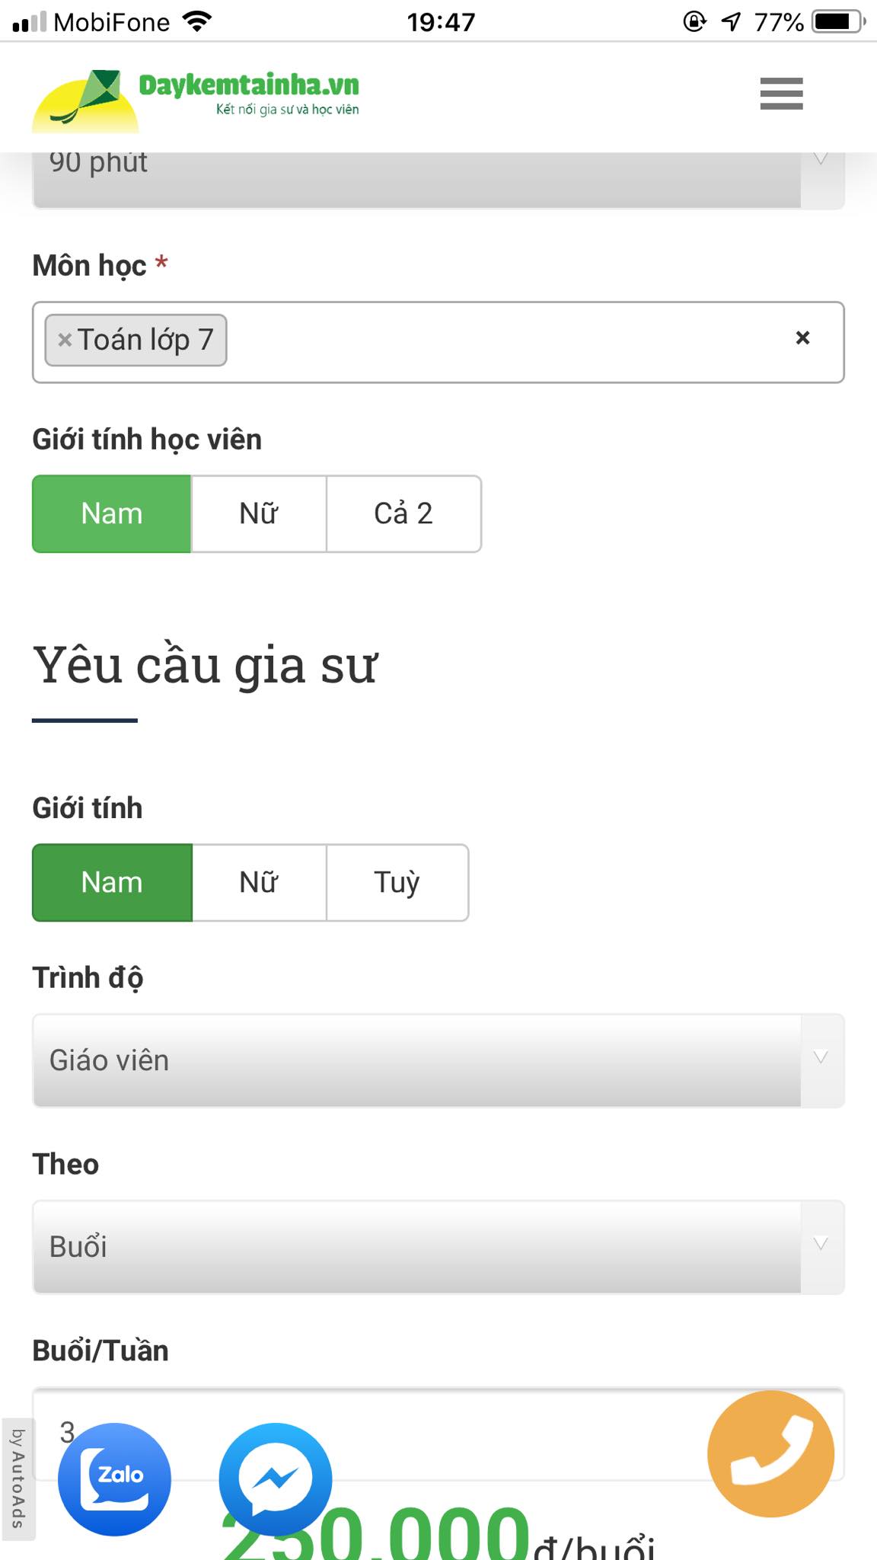Image resolution: width=877 pixels, height=1560 pixels.
Task: Clear the Môn học field with the × icon
Action: point(802,337)
